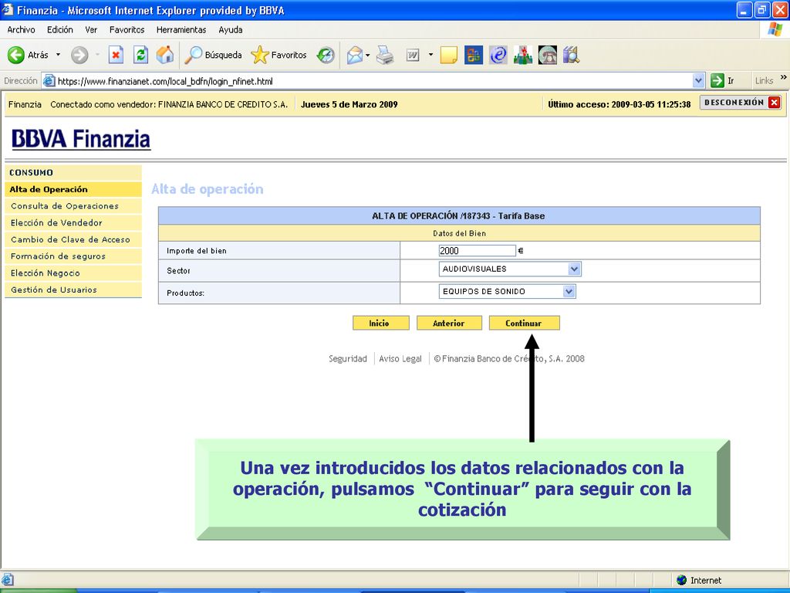Viewport: 790px width, 593px height.
Task: Click the blue grid toolbar icon
Action: pos(473,55)
